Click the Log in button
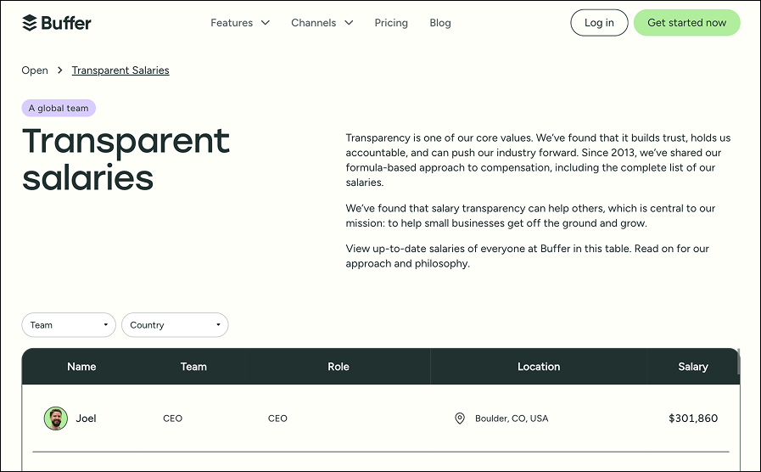761x472 pixels. [x=599, y=22]
